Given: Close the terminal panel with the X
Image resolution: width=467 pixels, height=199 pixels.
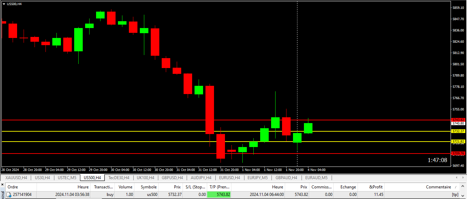Looking at the screenshot, I should click(x=2, y=185).
